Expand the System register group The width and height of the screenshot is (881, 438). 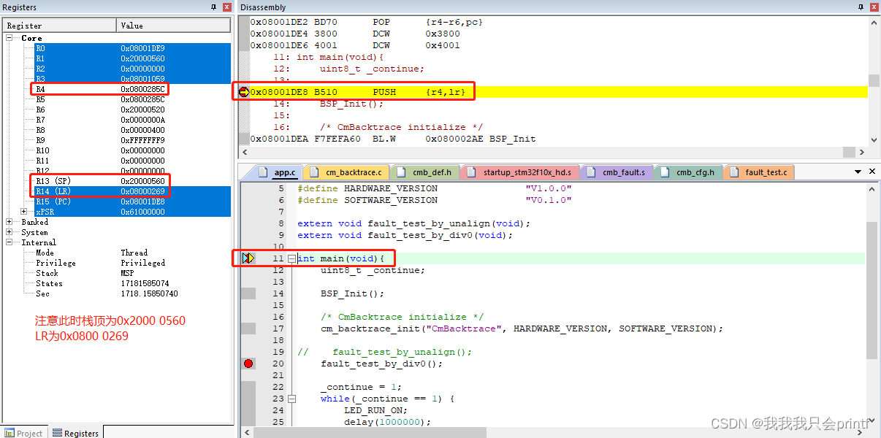pyautogui.click(x=9, y=232)
